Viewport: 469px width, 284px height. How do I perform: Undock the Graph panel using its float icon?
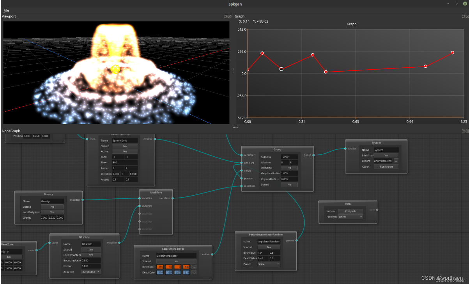464,16
